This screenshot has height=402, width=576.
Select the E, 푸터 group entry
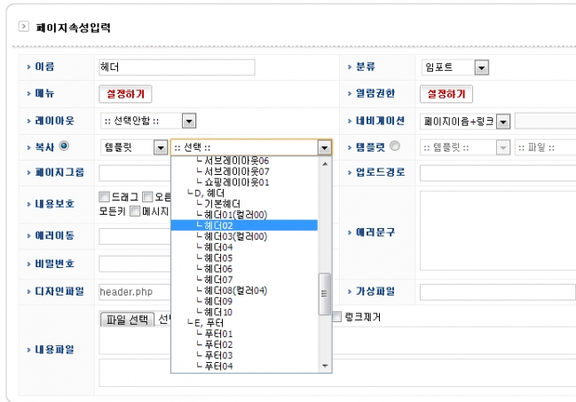244,323
